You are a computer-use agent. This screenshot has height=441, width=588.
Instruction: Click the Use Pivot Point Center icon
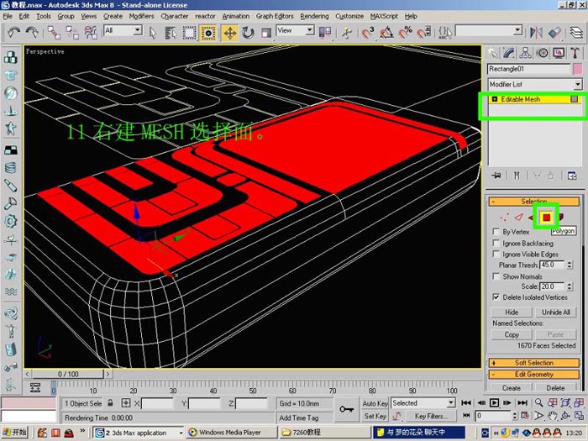click(325, 33)
